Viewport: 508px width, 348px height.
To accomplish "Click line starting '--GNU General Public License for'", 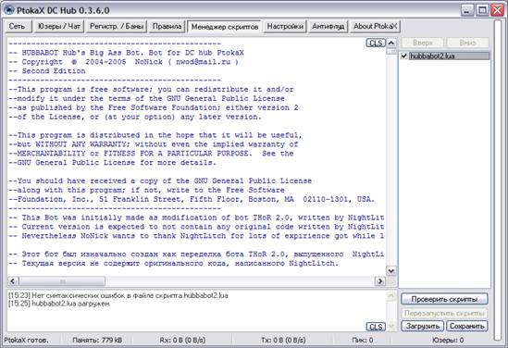I will [x=112, y=163].
